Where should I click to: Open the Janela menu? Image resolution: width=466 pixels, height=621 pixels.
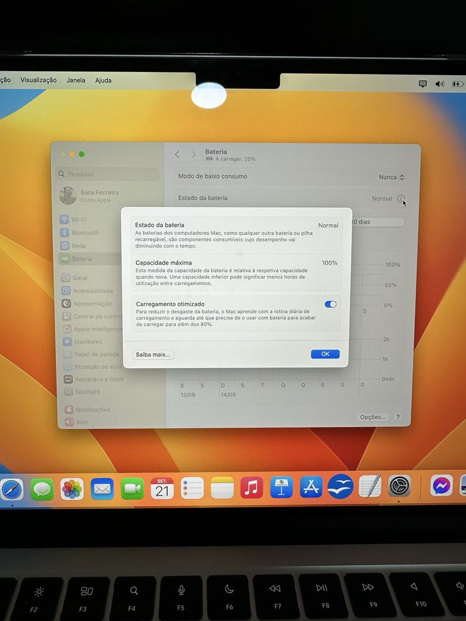pos(76,80)
